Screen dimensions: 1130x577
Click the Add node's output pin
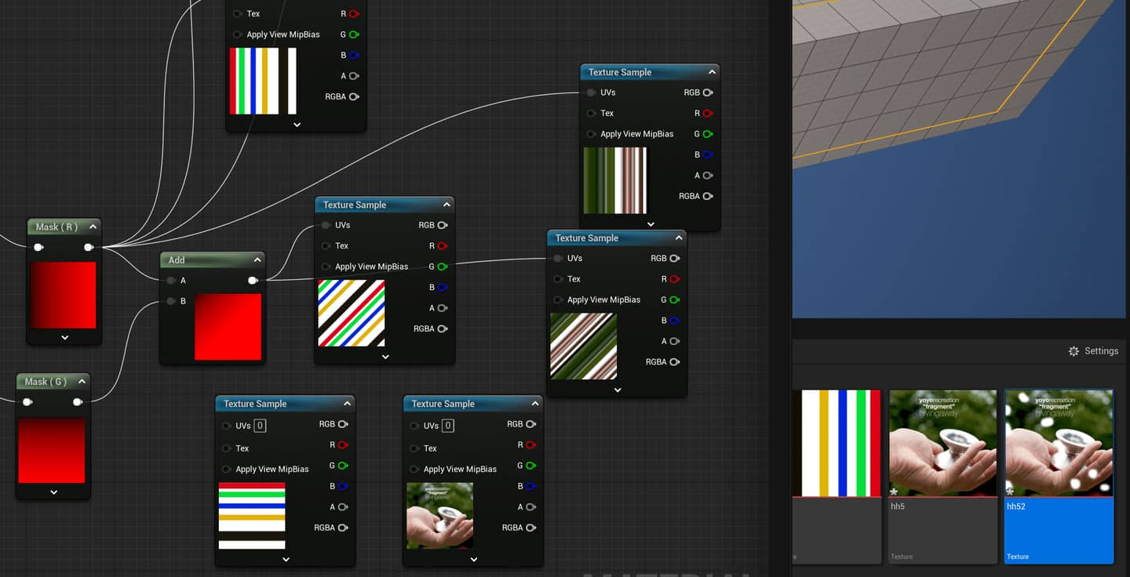[x=253, y=281]
